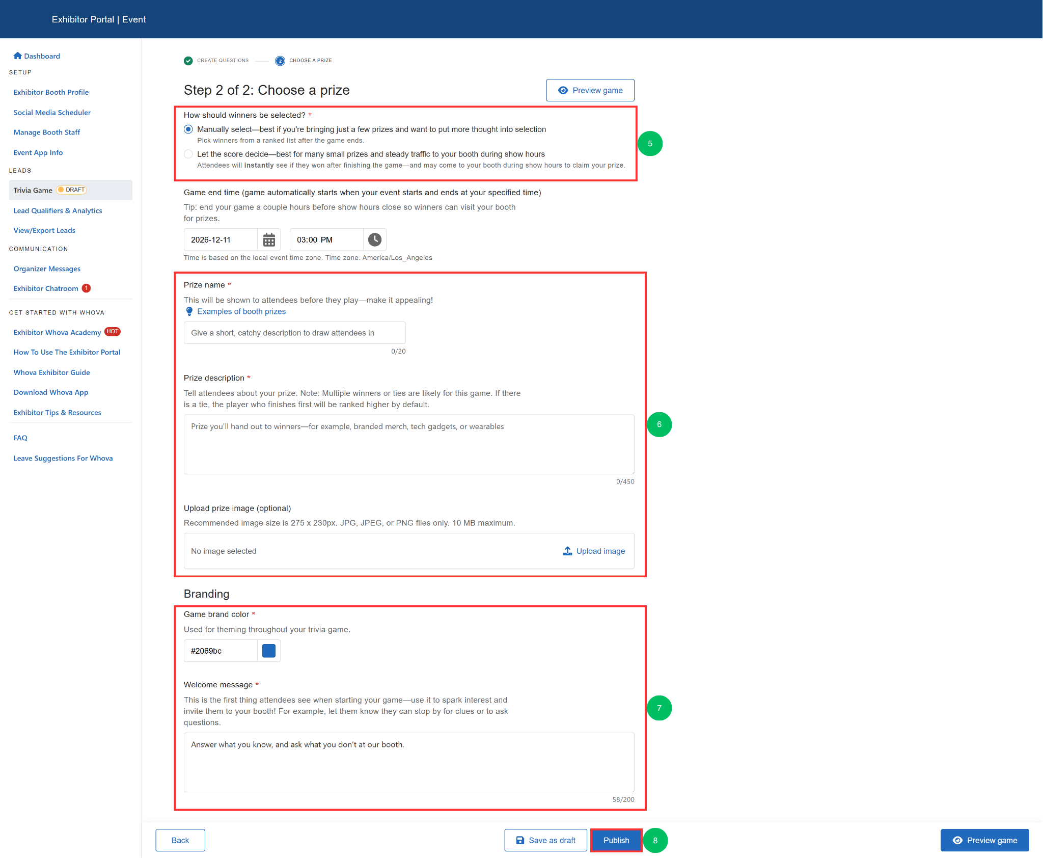Viewport: 1043px width, 858px height.
Task: Click the eye icon in top Preview game
Action: [563, 90]
